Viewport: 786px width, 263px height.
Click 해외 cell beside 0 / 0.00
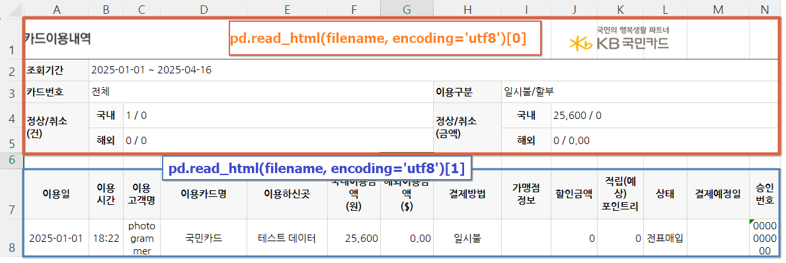(526, 140)
